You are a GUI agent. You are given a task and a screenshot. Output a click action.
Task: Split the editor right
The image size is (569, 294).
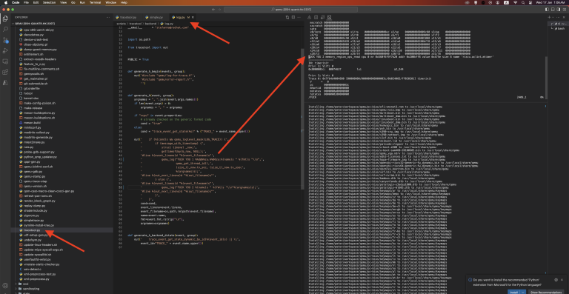pyautogui.click(x=293, y=17)
